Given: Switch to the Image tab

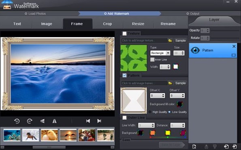Looking at the screenshot, I should 47,24.
